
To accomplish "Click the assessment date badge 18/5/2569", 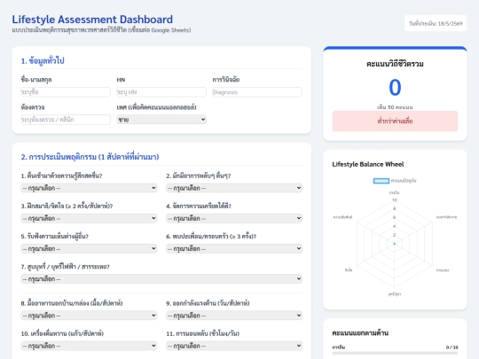I will [x=436, y=23].
